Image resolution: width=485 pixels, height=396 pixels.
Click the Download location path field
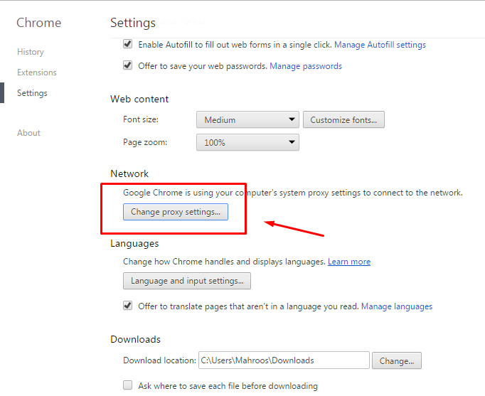pos(284,360)
